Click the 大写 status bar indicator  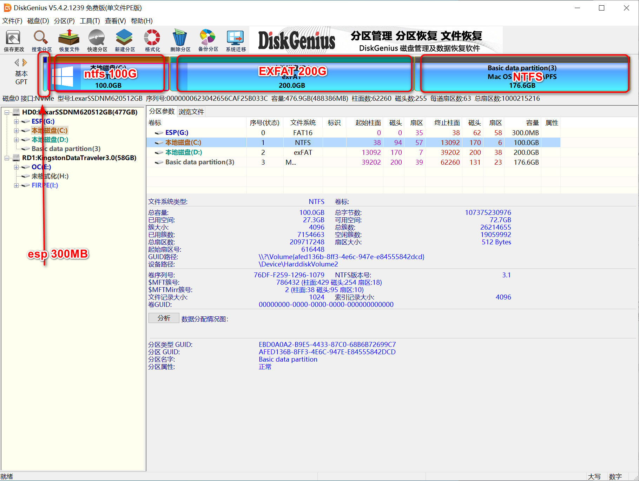point(594,476)
